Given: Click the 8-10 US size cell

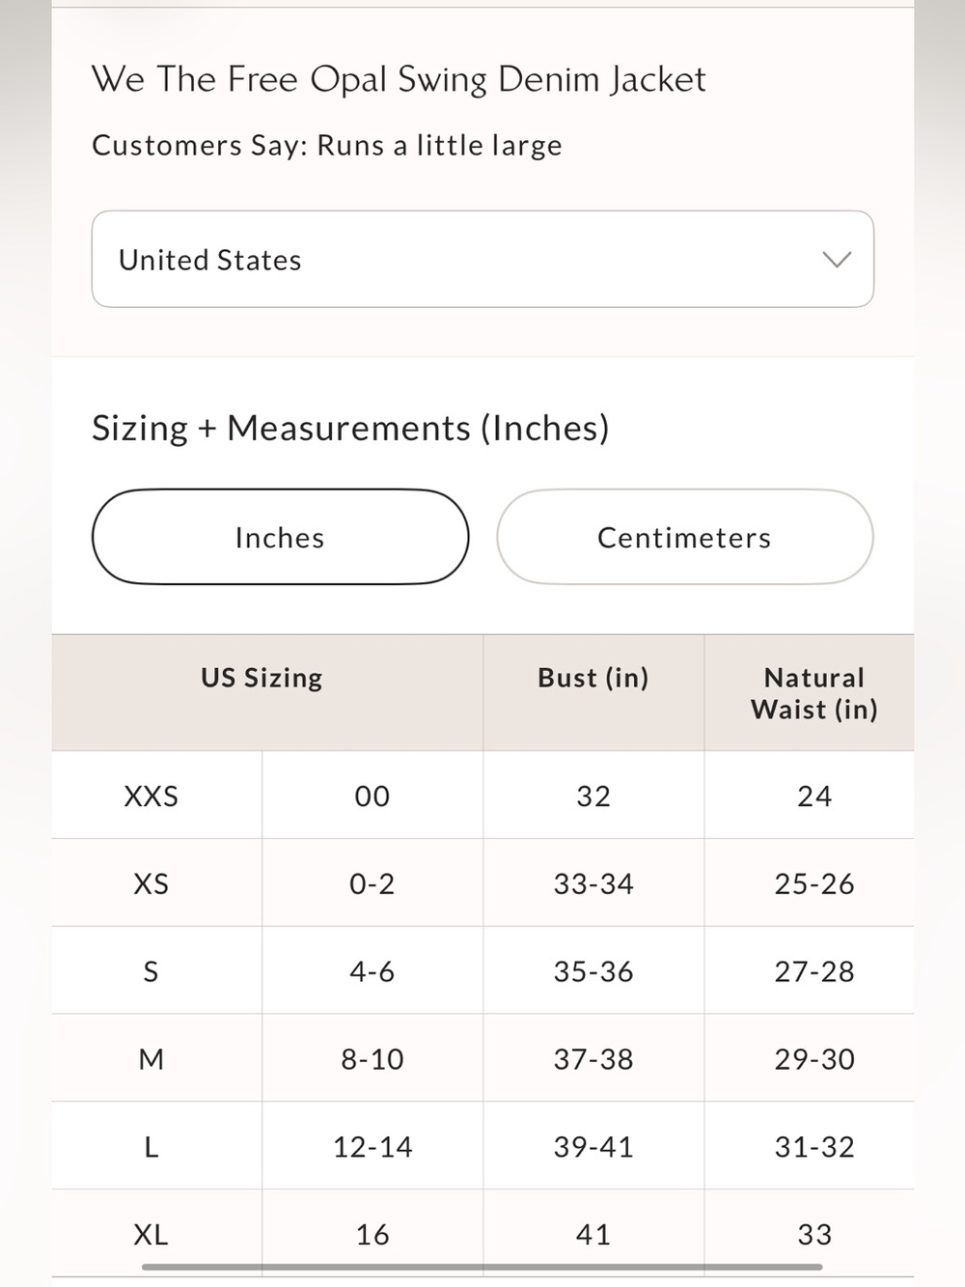Looking at the screenshot, I should click(372, 1059).
